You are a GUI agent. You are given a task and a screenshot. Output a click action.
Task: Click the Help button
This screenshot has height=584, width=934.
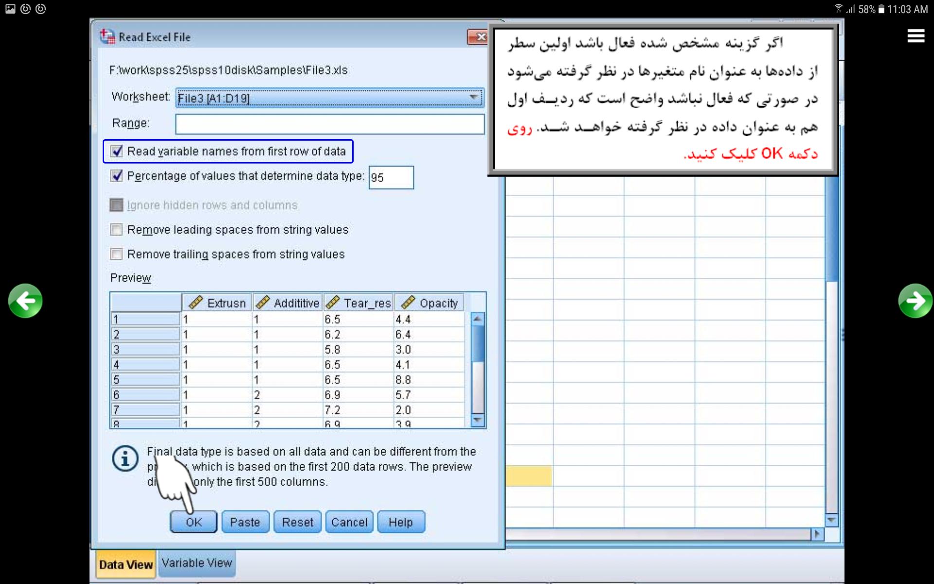401,522
